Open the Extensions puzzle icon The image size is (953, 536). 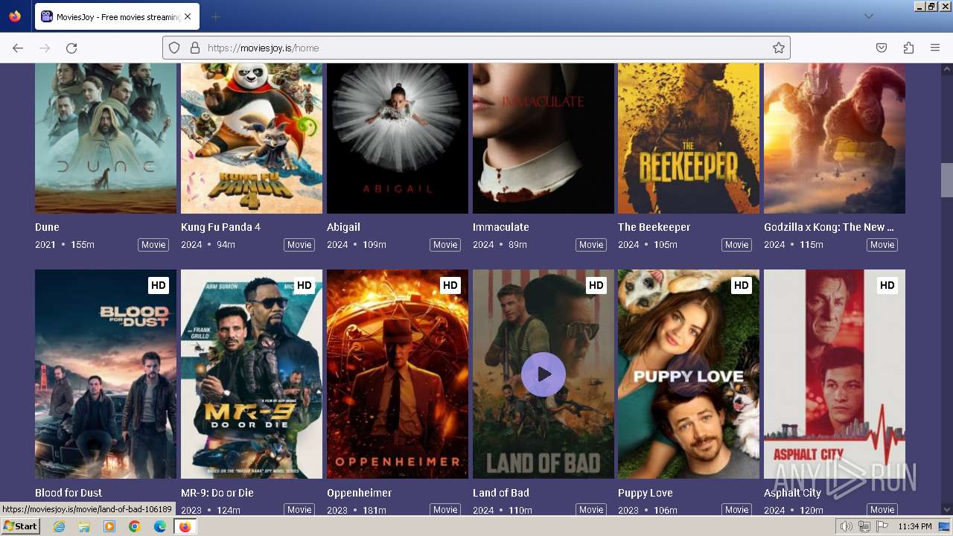(x=908, y=48)
